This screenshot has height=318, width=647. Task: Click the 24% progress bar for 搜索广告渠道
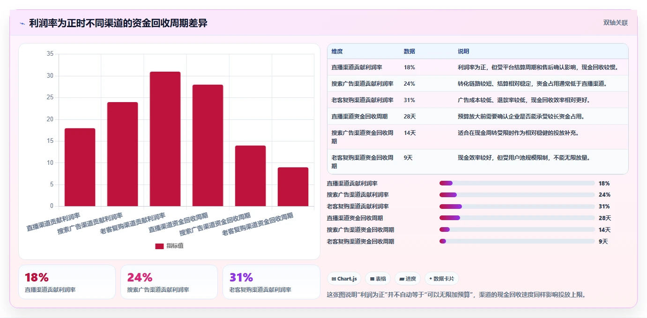pyautogui.click(x=517, y=195)
